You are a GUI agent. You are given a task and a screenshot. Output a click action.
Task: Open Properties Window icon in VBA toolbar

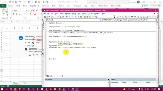(87, 17)
